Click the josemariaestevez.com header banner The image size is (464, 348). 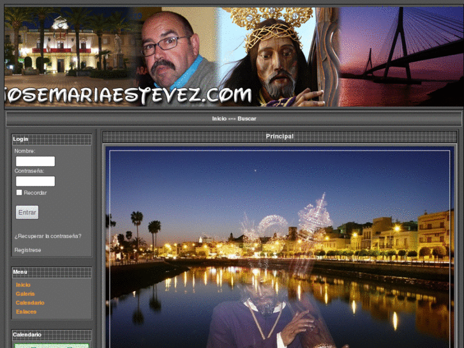pyautogui.click(x=234, y=57)
